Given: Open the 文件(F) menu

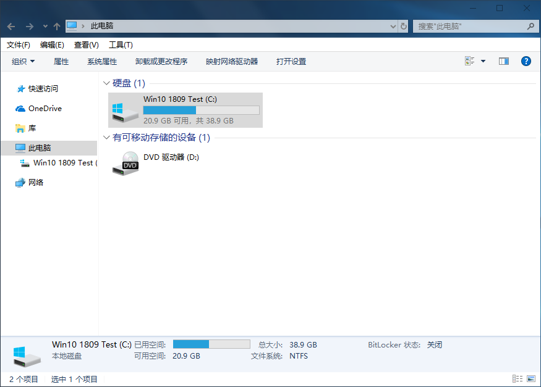Looking at the screenshot, I should pyautogui.click(x=19, y=45).
